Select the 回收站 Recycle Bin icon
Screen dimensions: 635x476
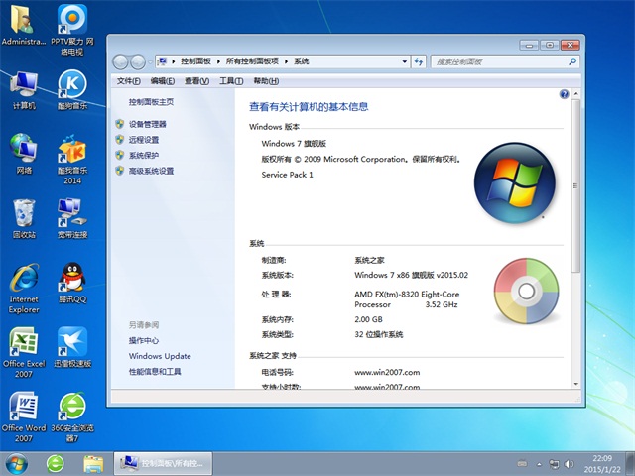[x=24, y=218]
